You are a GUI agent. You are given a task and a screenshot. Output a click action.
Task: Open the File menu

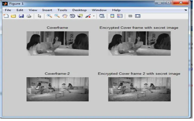click(x=8, y=10)
